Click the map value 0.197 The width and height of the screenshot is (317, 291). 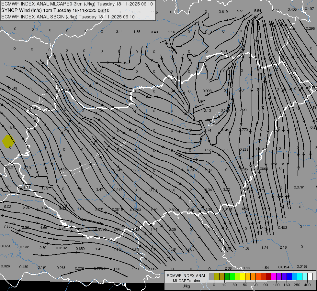tap(309, 9)
